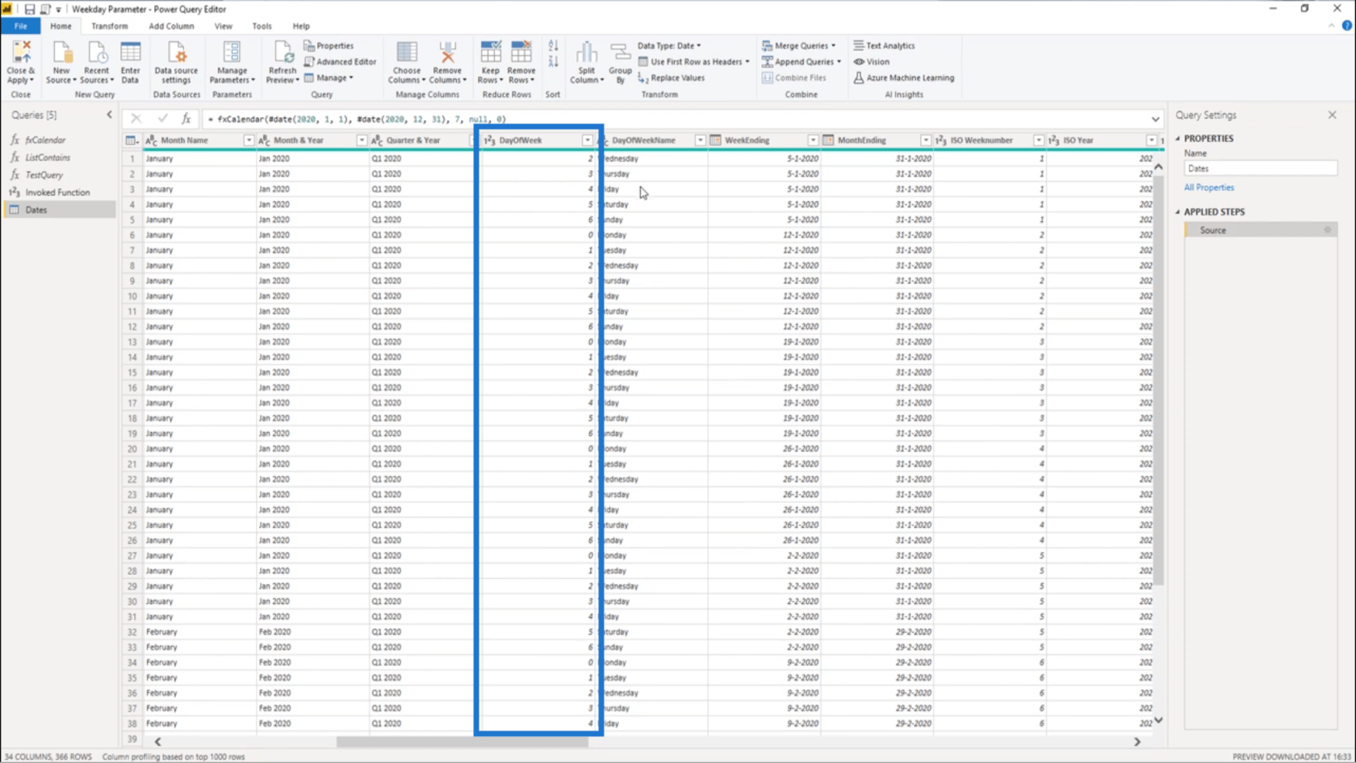
Task: Open Data source settings
Action: [176, 62]
